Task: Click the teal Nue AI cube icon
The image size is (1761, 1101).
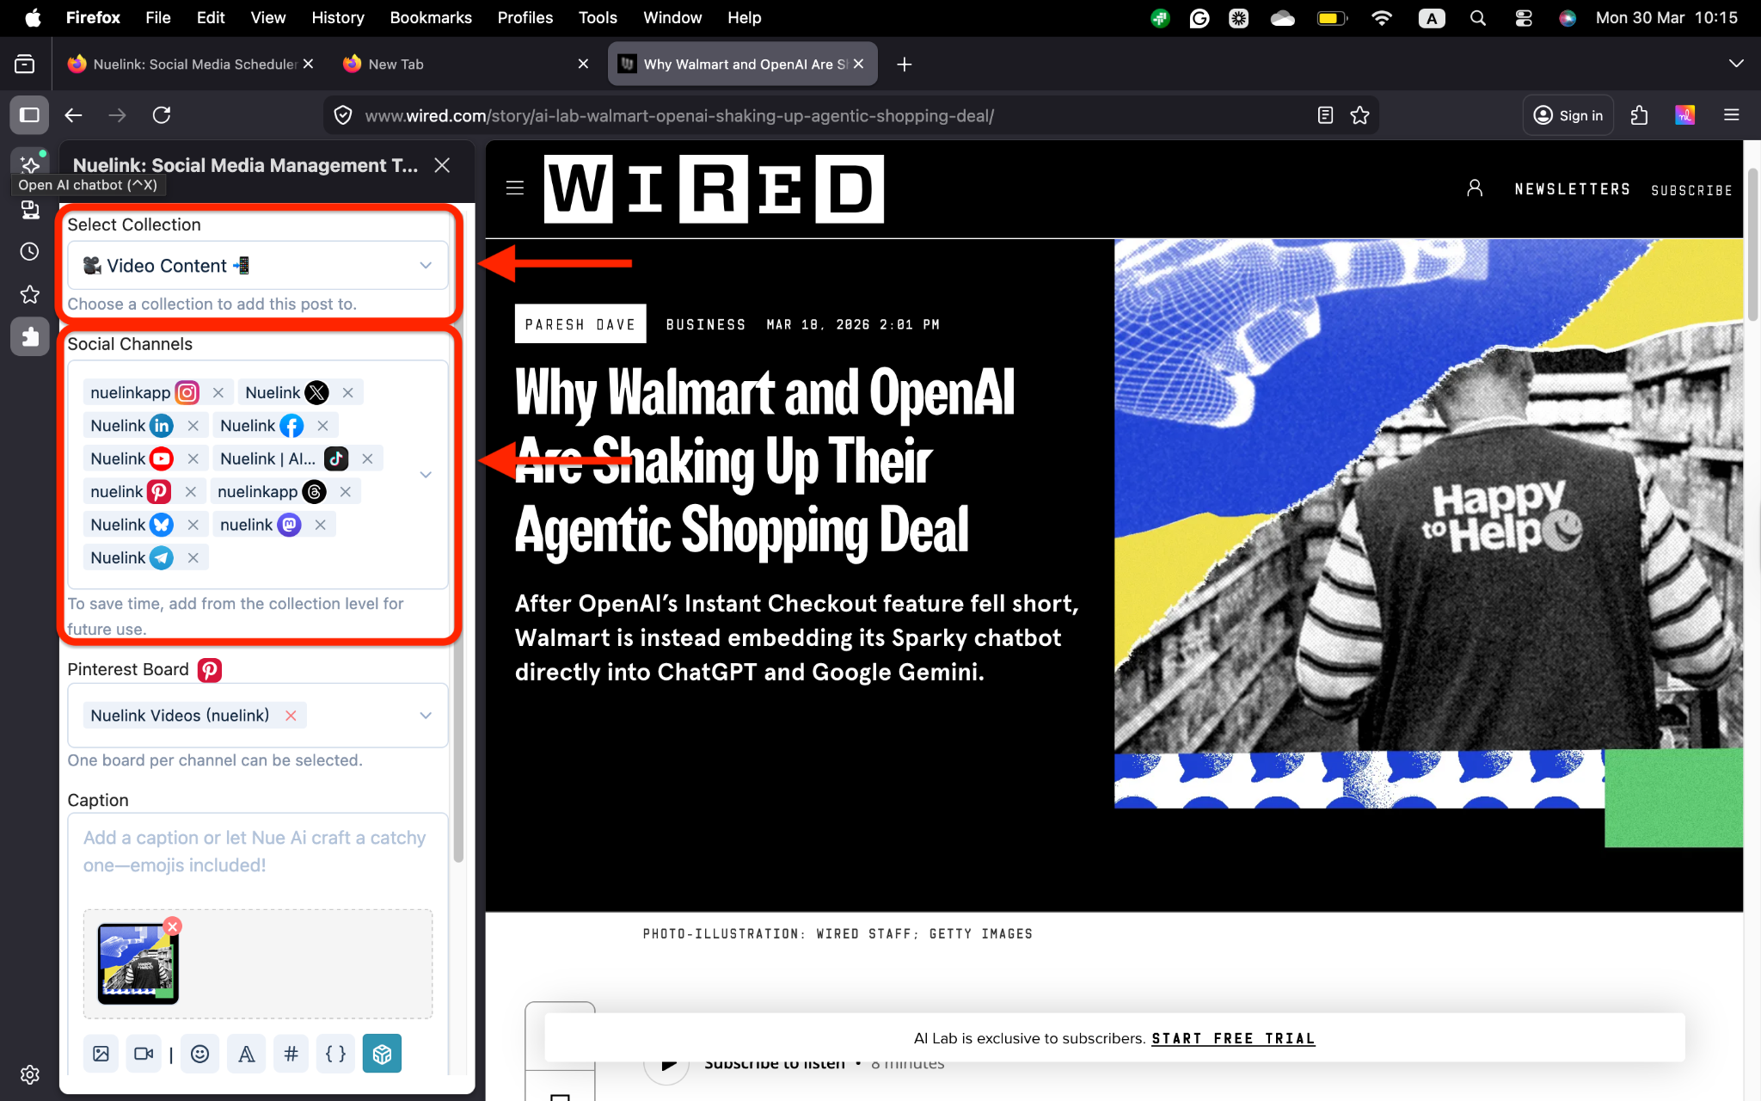Action: (382, 1054)
